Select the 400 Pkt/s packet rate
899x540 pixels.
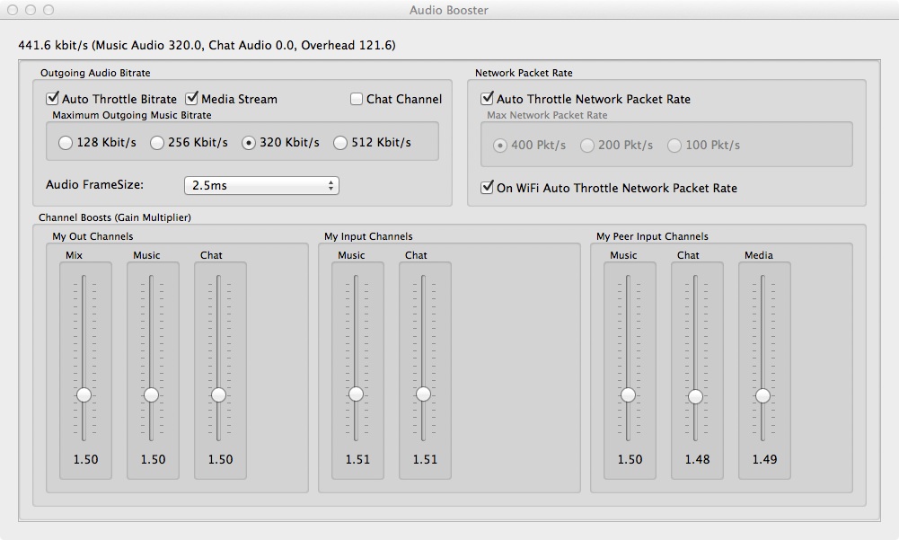500,146
